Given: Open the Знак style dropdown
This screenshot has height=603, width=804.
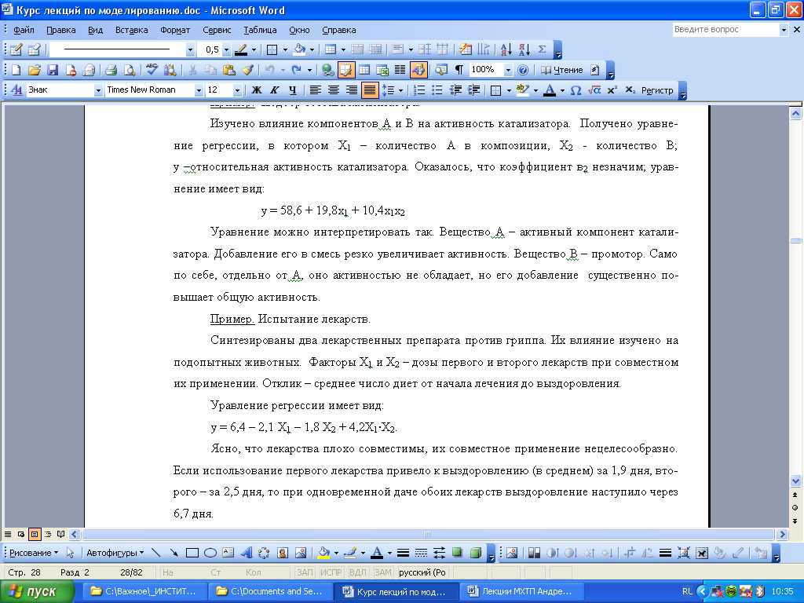Looking at the screenshot, I should [98, 90].
